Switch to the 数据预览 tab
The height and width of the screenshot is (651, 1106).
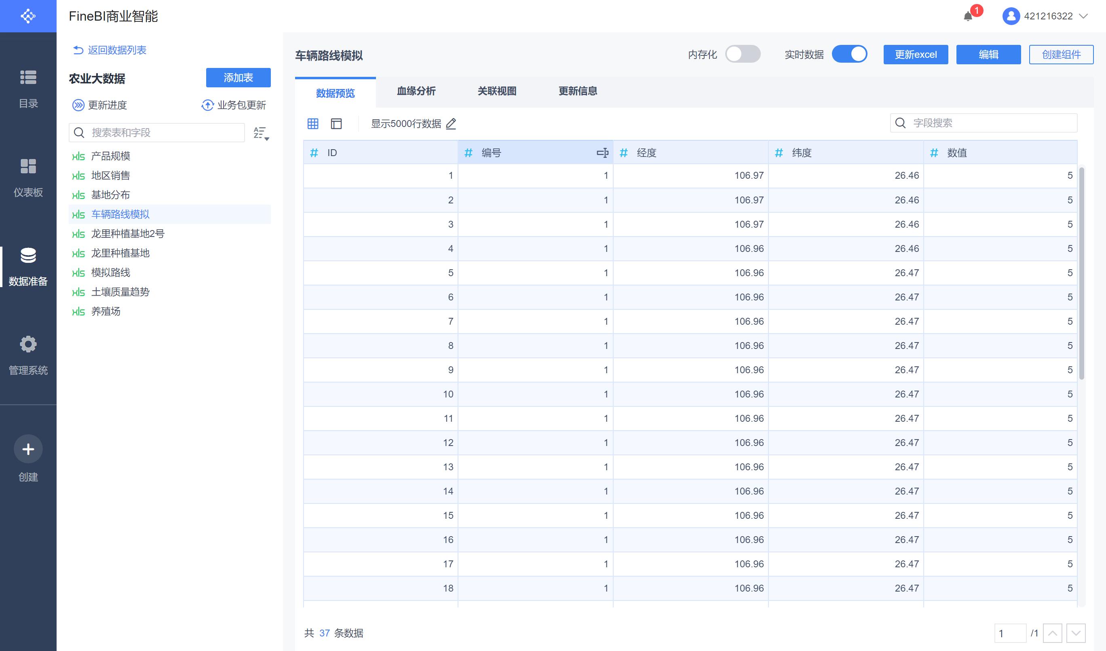pyautogui.click(x=335, y=93)
